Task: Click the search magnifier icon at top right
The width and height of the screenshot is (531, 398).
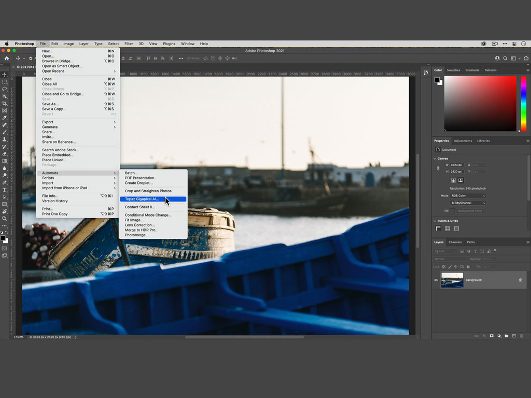Action: click(506, 59)
